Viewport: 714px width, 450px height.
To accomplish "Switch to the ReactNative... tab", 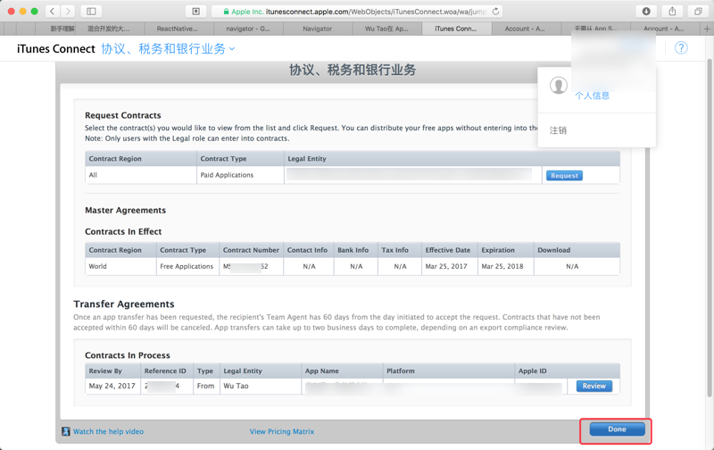I will (178, 29).
